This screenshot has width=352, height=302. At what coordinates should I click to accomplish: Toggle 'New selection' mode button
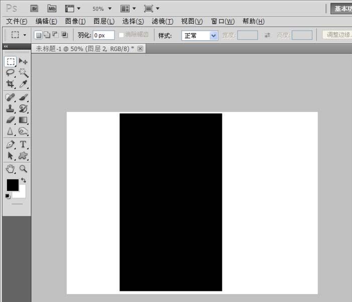[x=38, y=35]
